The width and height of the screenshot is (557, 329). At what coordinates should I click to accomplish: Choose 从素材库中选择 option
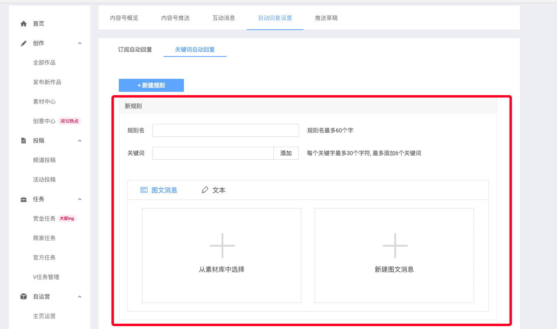222,255
